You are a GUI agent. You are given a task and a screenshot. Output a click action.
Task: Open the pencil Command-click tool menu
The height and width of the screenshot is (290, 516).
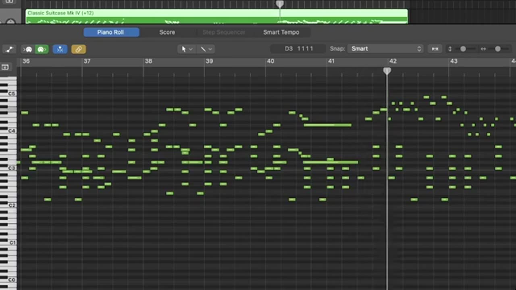point(206,49)
